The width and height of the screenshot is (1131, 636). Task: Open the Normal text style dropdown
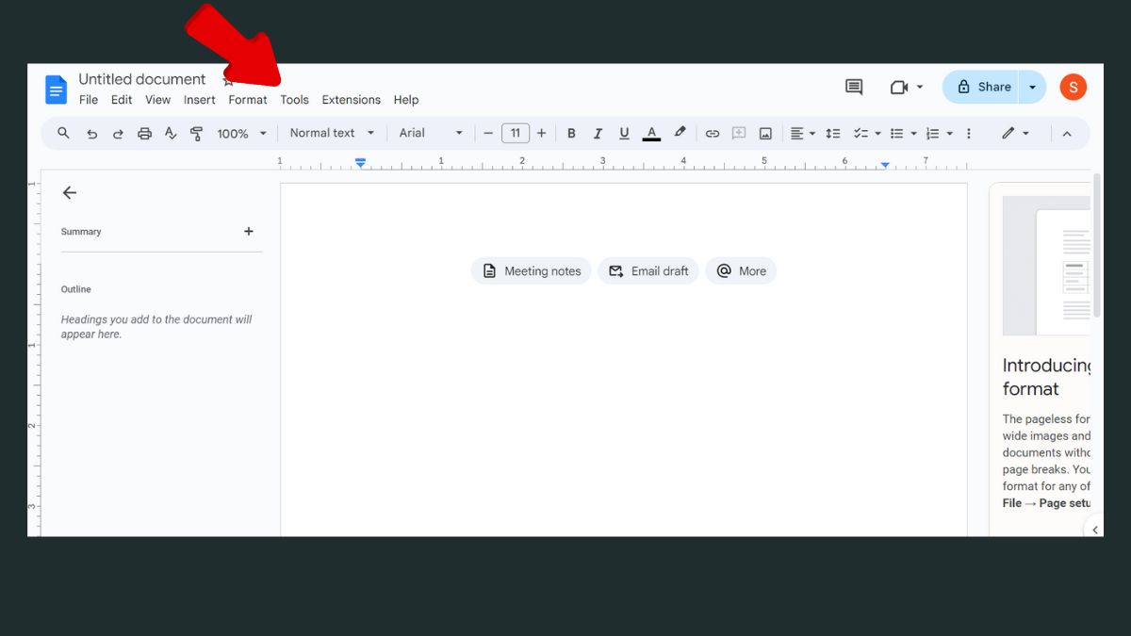(332, 133)
